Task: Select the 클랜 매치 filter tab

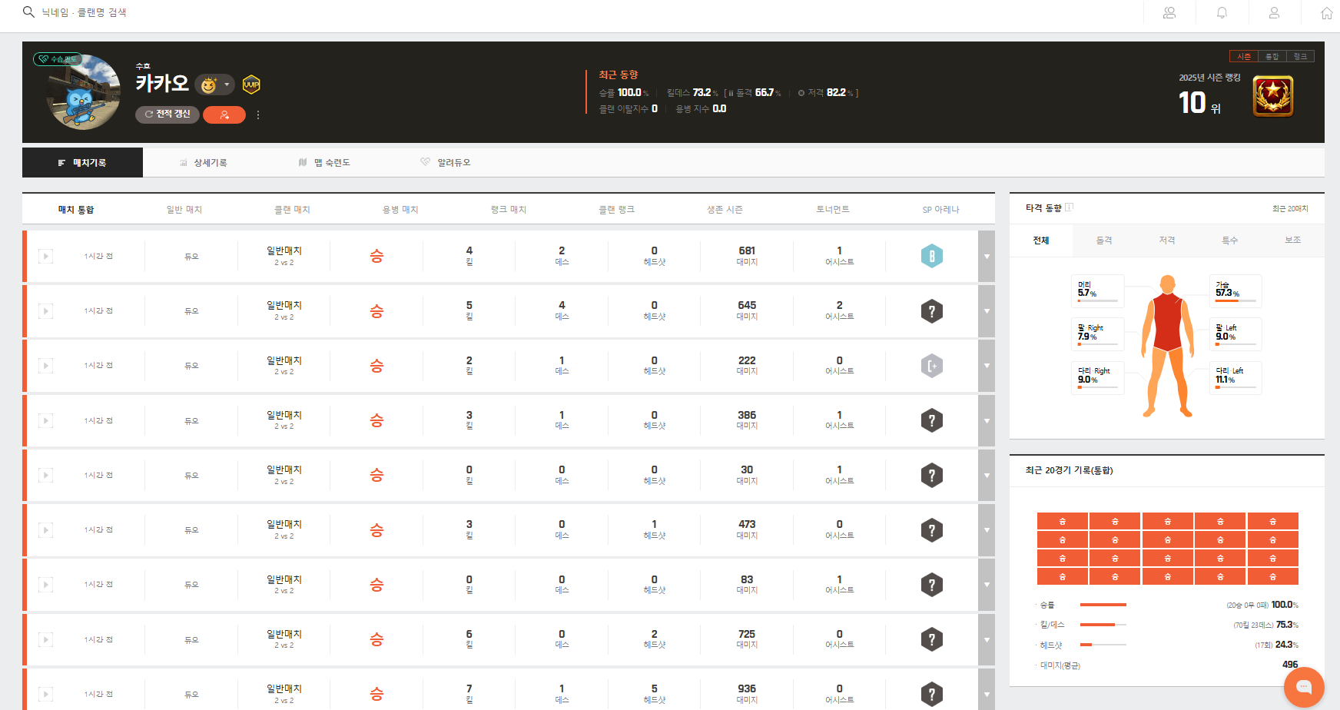Action: [x=292, y=210]
